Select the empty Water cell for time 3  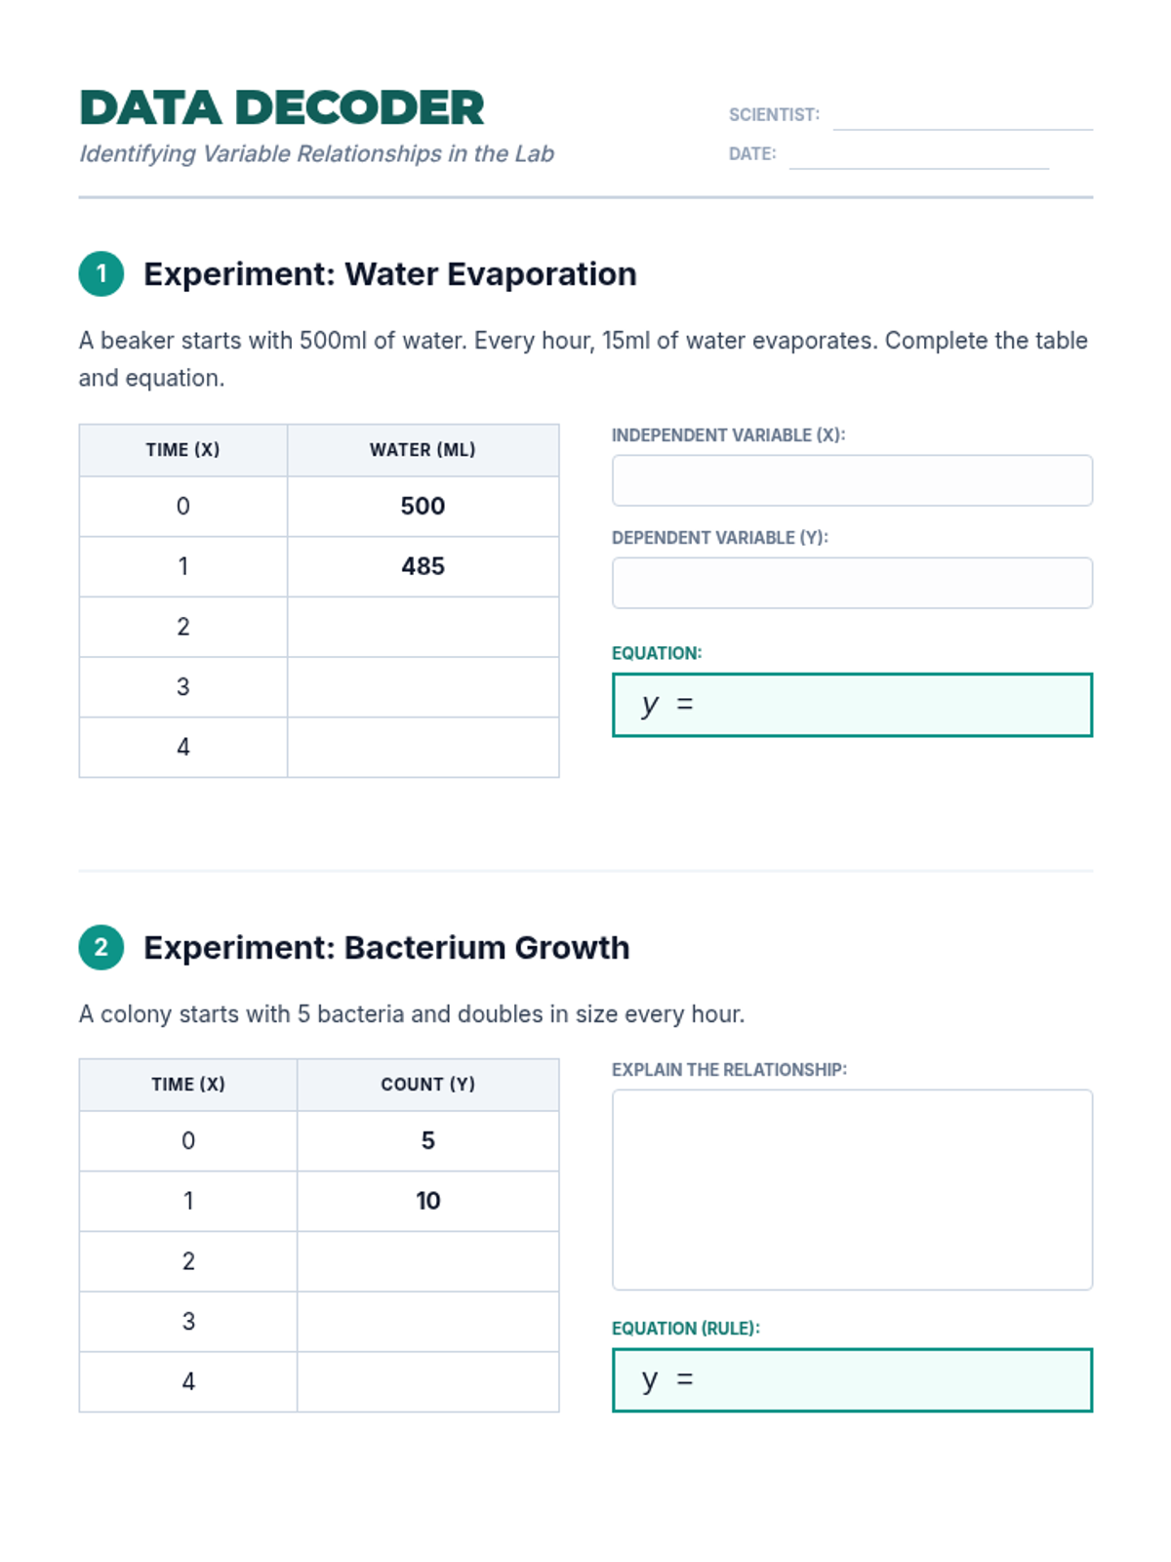click(423, 687)
